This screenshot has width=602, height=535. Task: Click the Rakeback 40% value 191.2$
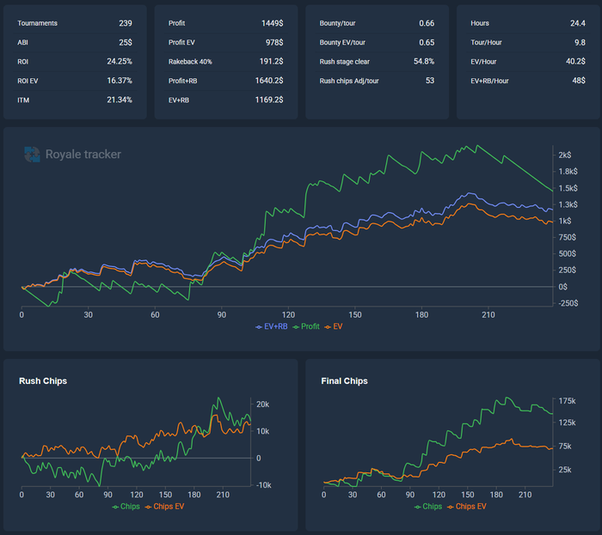click(x=272, y=62)
